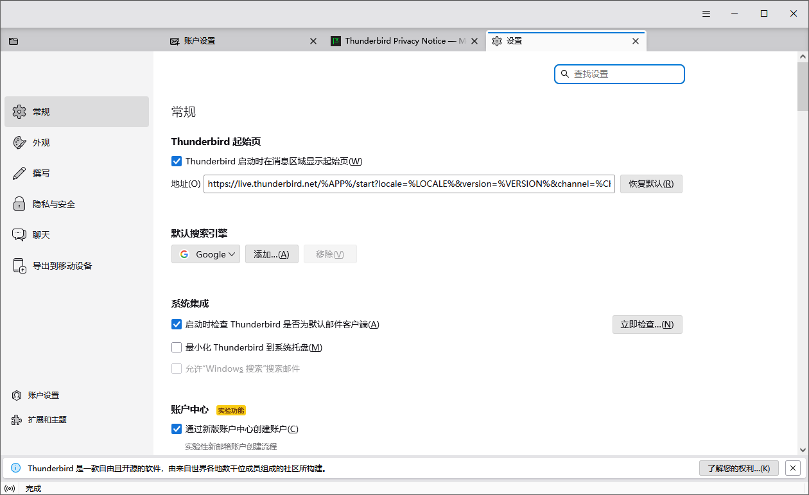
Task: Disable default mail client check at startup
Action: (x=177, y=324)
